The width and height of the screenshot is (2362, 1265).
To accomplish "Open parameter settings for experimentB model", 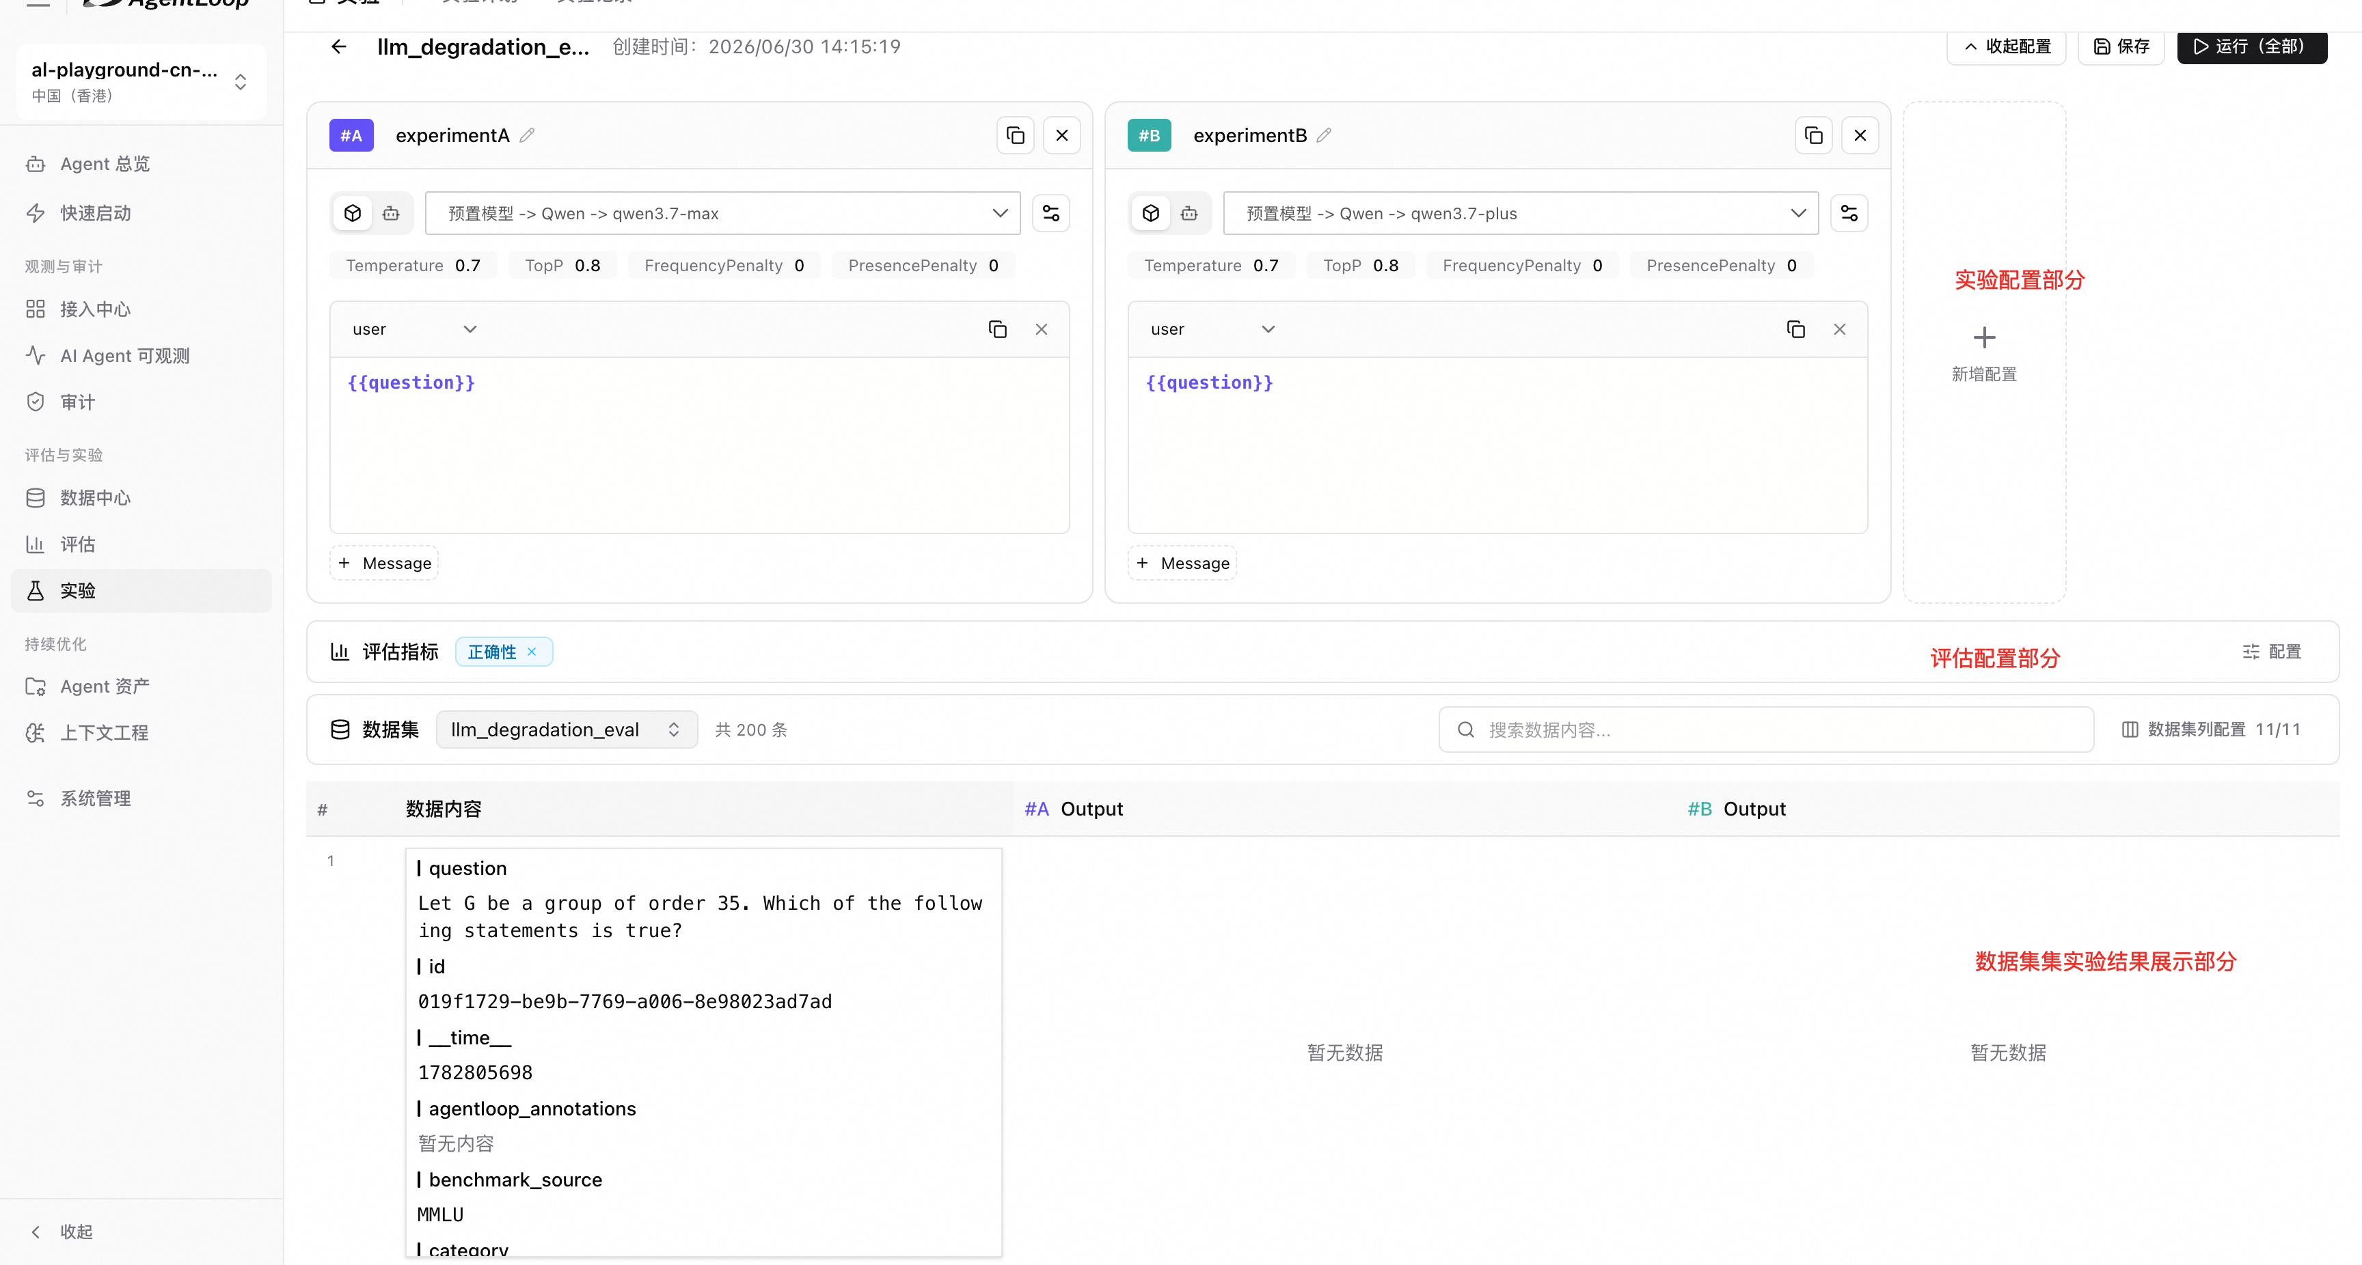I will (1849, 214).
